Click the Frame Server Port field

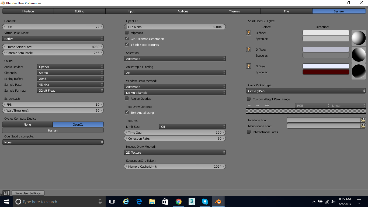click(53, 47)
